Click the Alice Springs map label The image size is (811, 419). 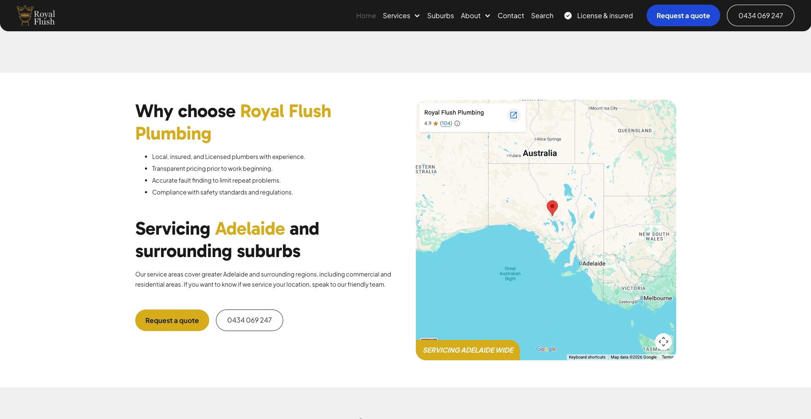549,139
